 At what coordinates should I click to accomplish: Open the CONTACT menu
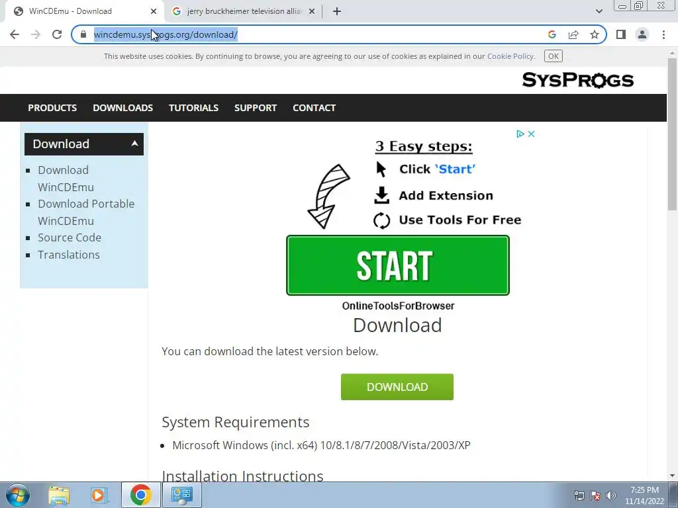coord(315,108)
